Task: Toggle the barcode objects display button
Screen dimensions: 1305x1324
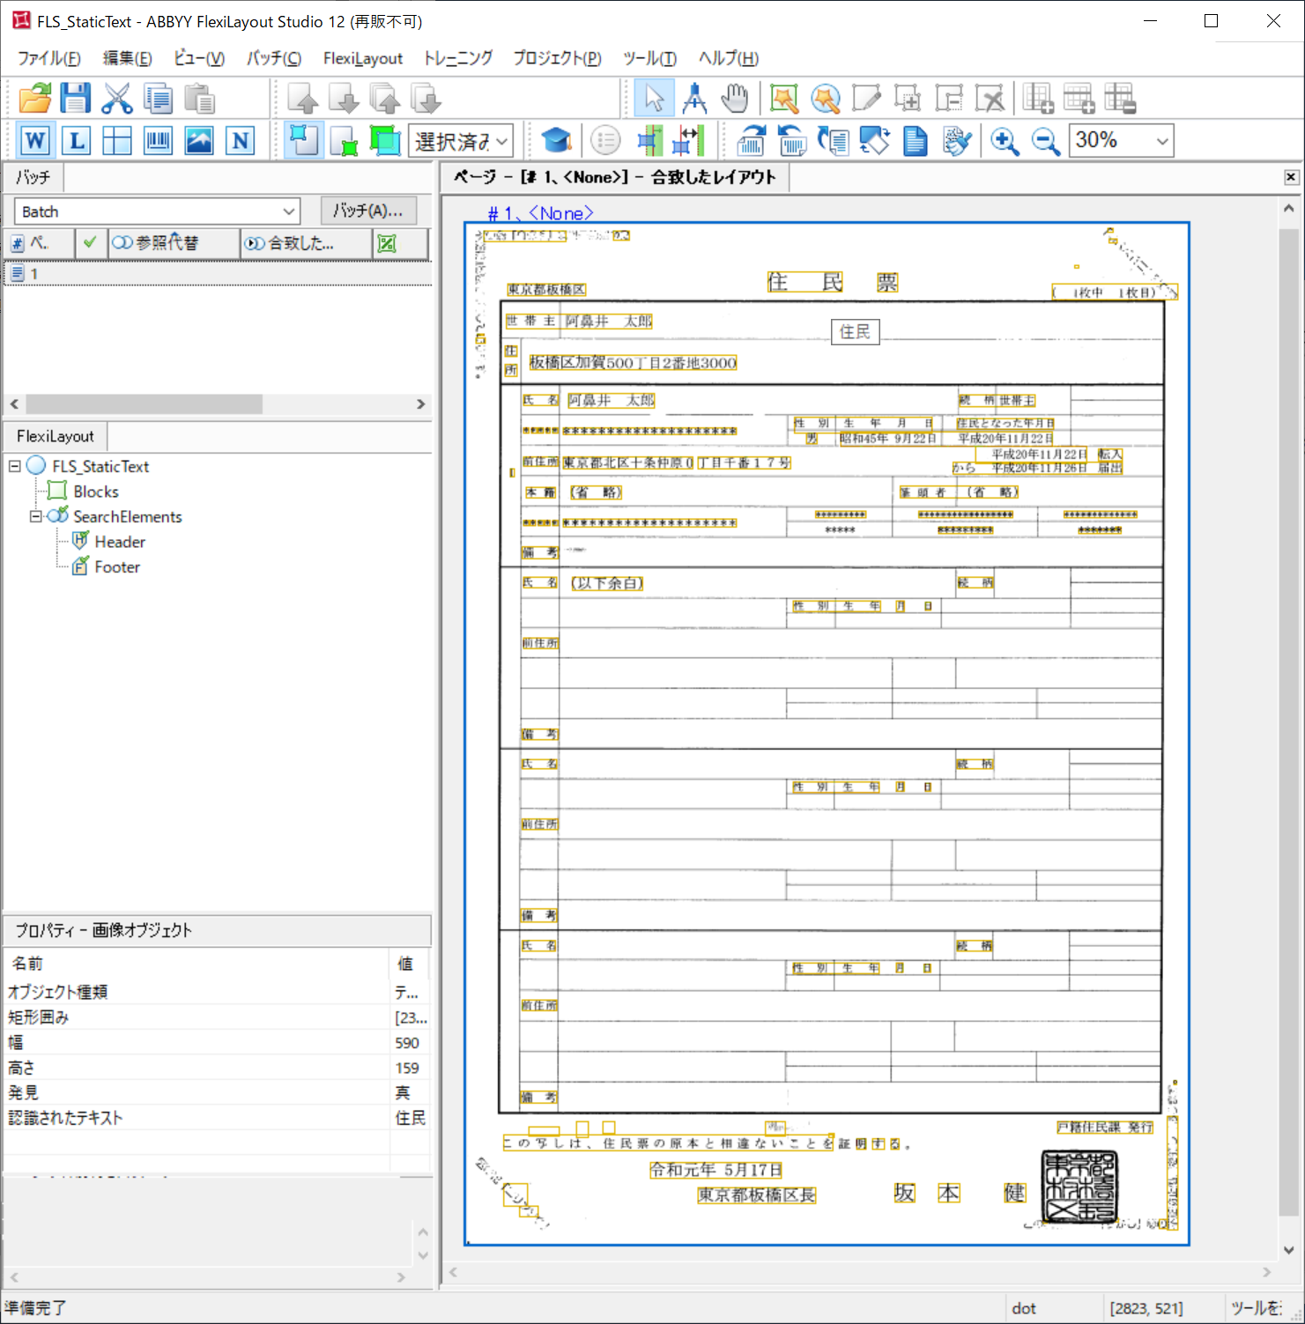Action: point(159,140)
